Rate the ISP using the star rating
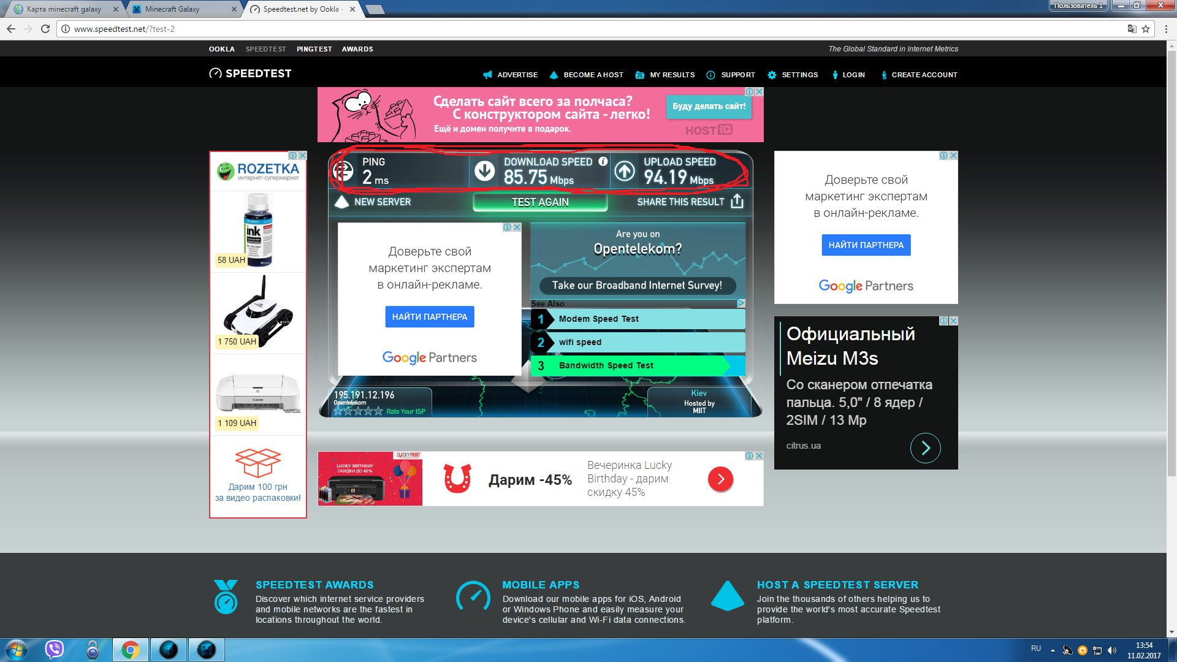The width and height of the screenshot is (1177, 662). (358, 411)
